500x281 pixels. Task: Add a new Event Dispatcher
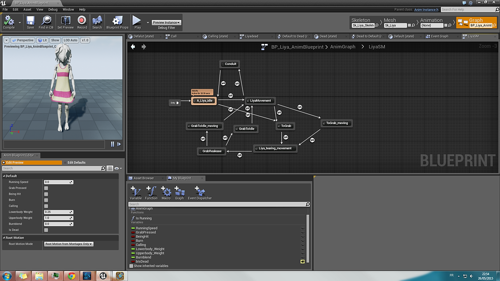[199, 193]
